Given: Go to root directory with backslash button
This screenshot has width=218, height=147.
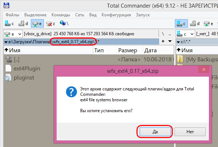Looking at the screenshot, I should pos(163,34).
